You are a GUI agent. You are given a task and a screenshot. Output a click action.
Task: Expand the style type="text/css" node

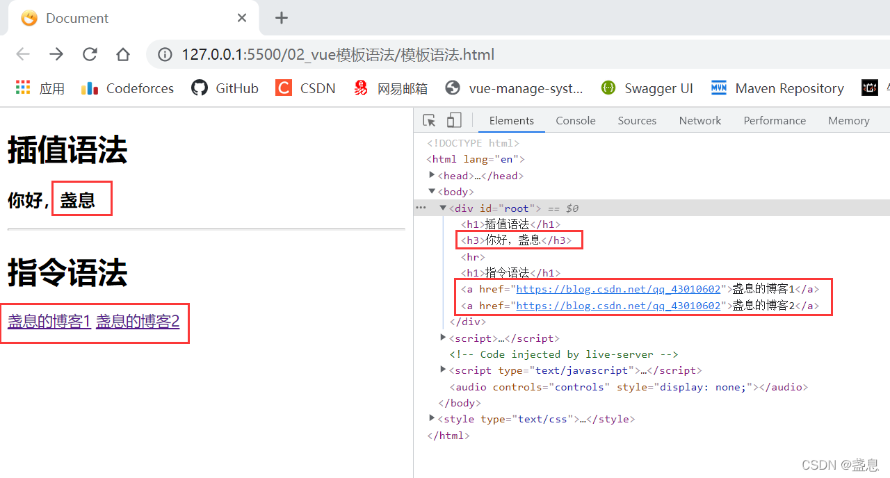point(432,418)
